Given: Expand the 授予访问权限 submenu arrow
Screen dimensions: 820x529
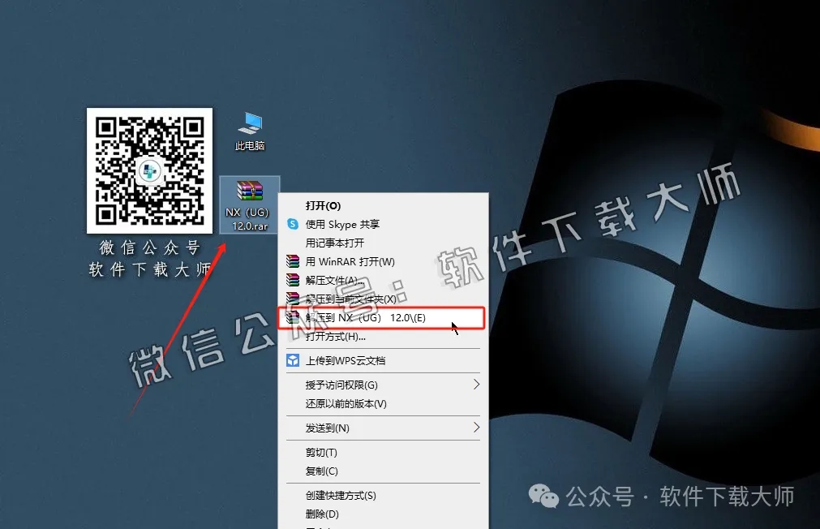Looking at the screenshot, I should coord(477,385).
